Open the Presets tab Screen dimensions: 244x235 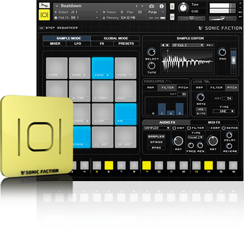coord(126,44)
